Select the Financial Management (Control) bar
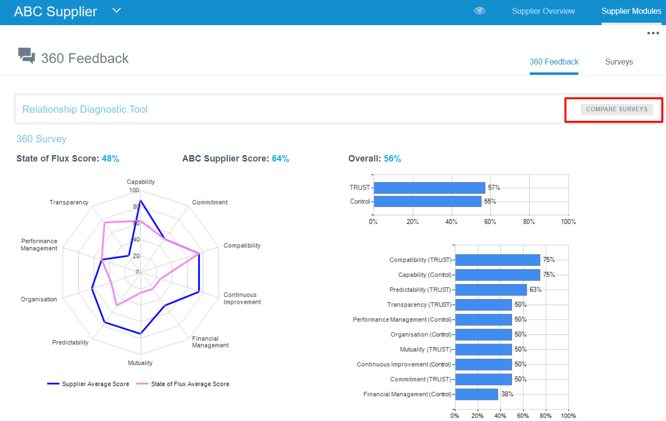 [x=476, y=394]
